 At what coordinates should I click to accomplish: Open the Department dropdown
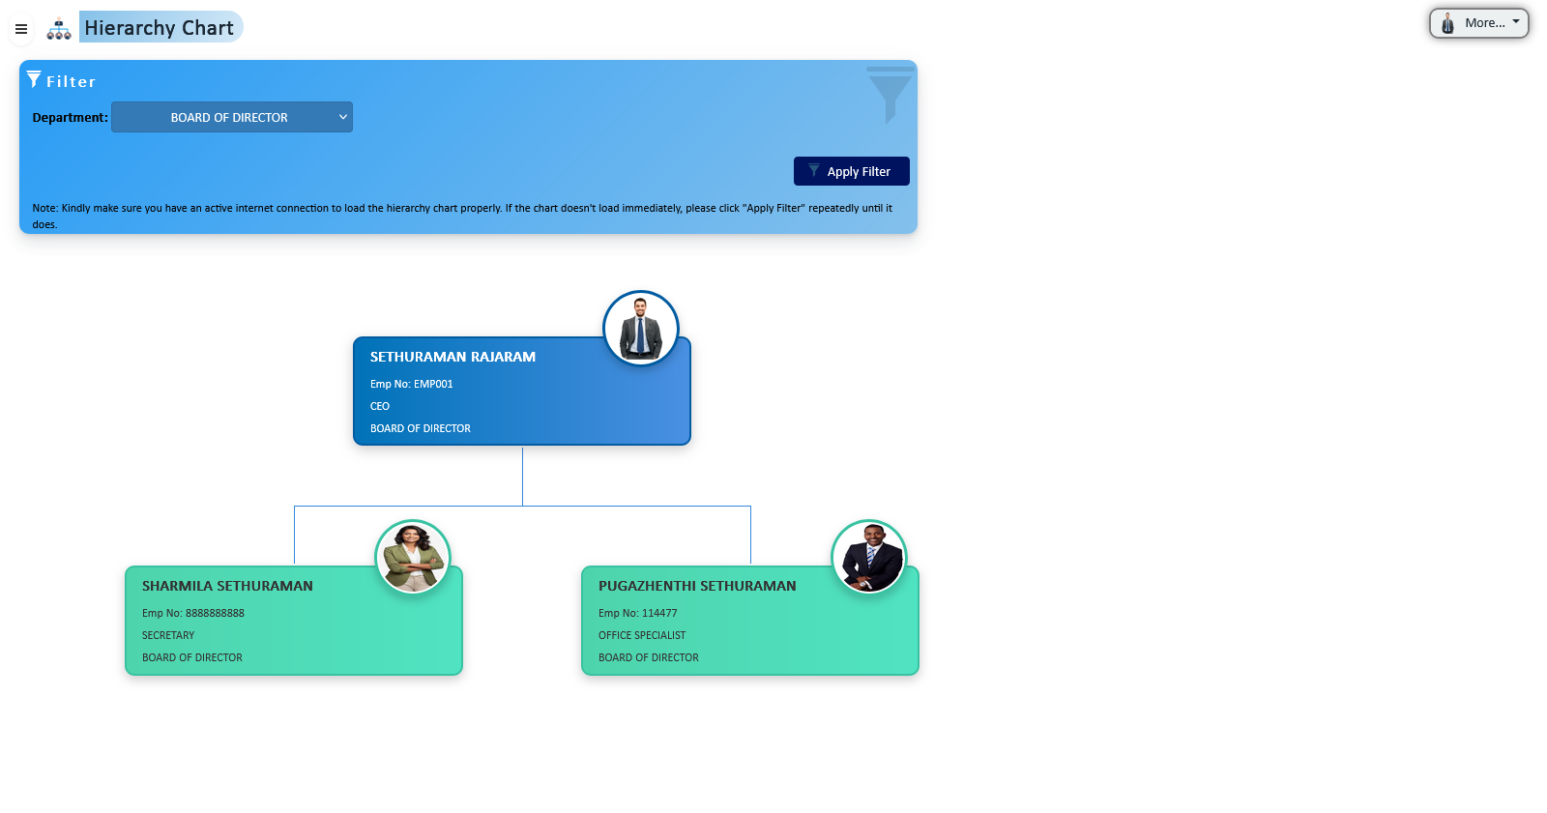[232, 117]
